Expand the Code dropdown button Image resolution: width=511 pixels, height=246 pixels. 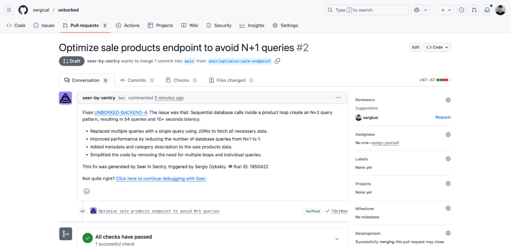pyautogui.click(x=437, y=47)
